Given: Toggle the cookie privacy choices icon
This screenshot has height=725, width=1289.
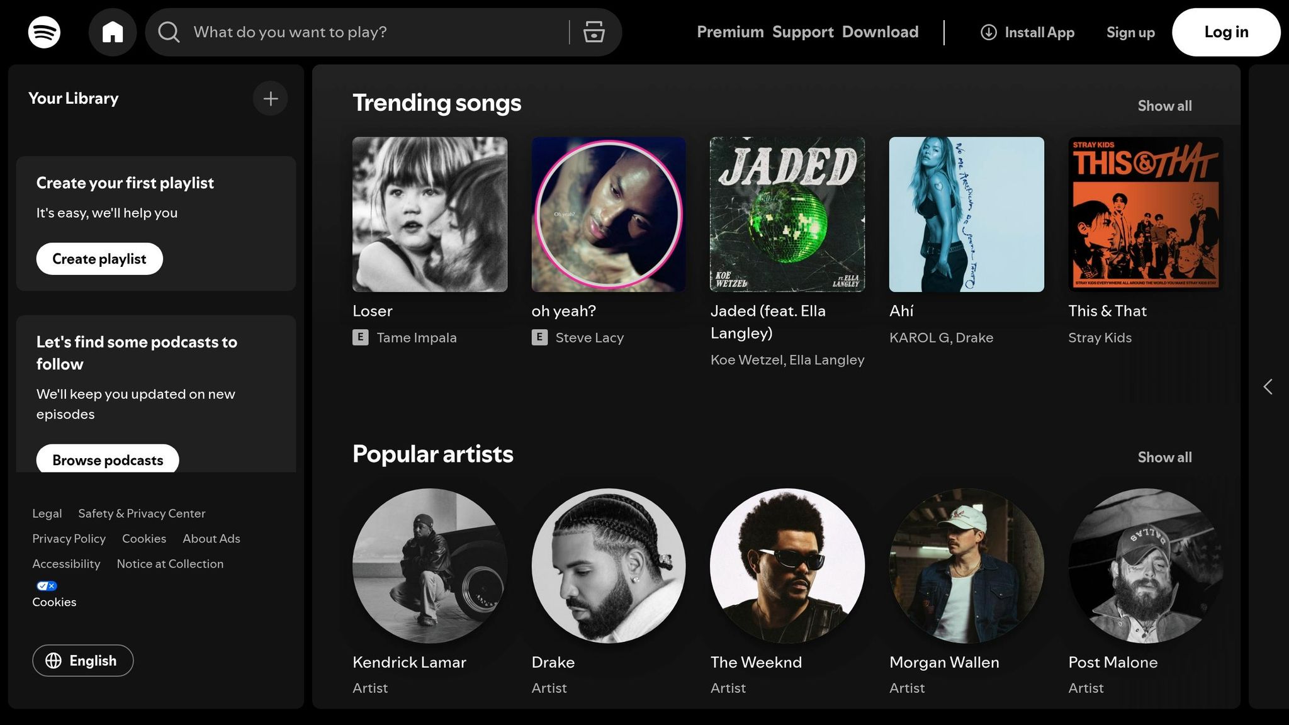Looking at the screenshot, I should pyautogui.click(x=47, y=586).
